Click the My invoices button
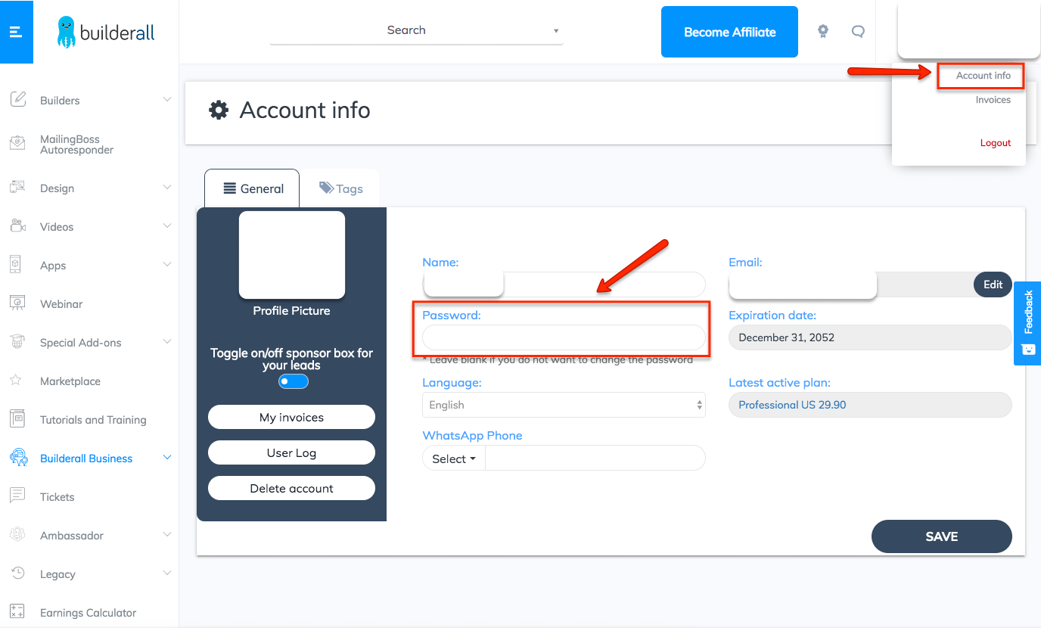Screen dimensions: 1041x628 [x=291, y=418]
